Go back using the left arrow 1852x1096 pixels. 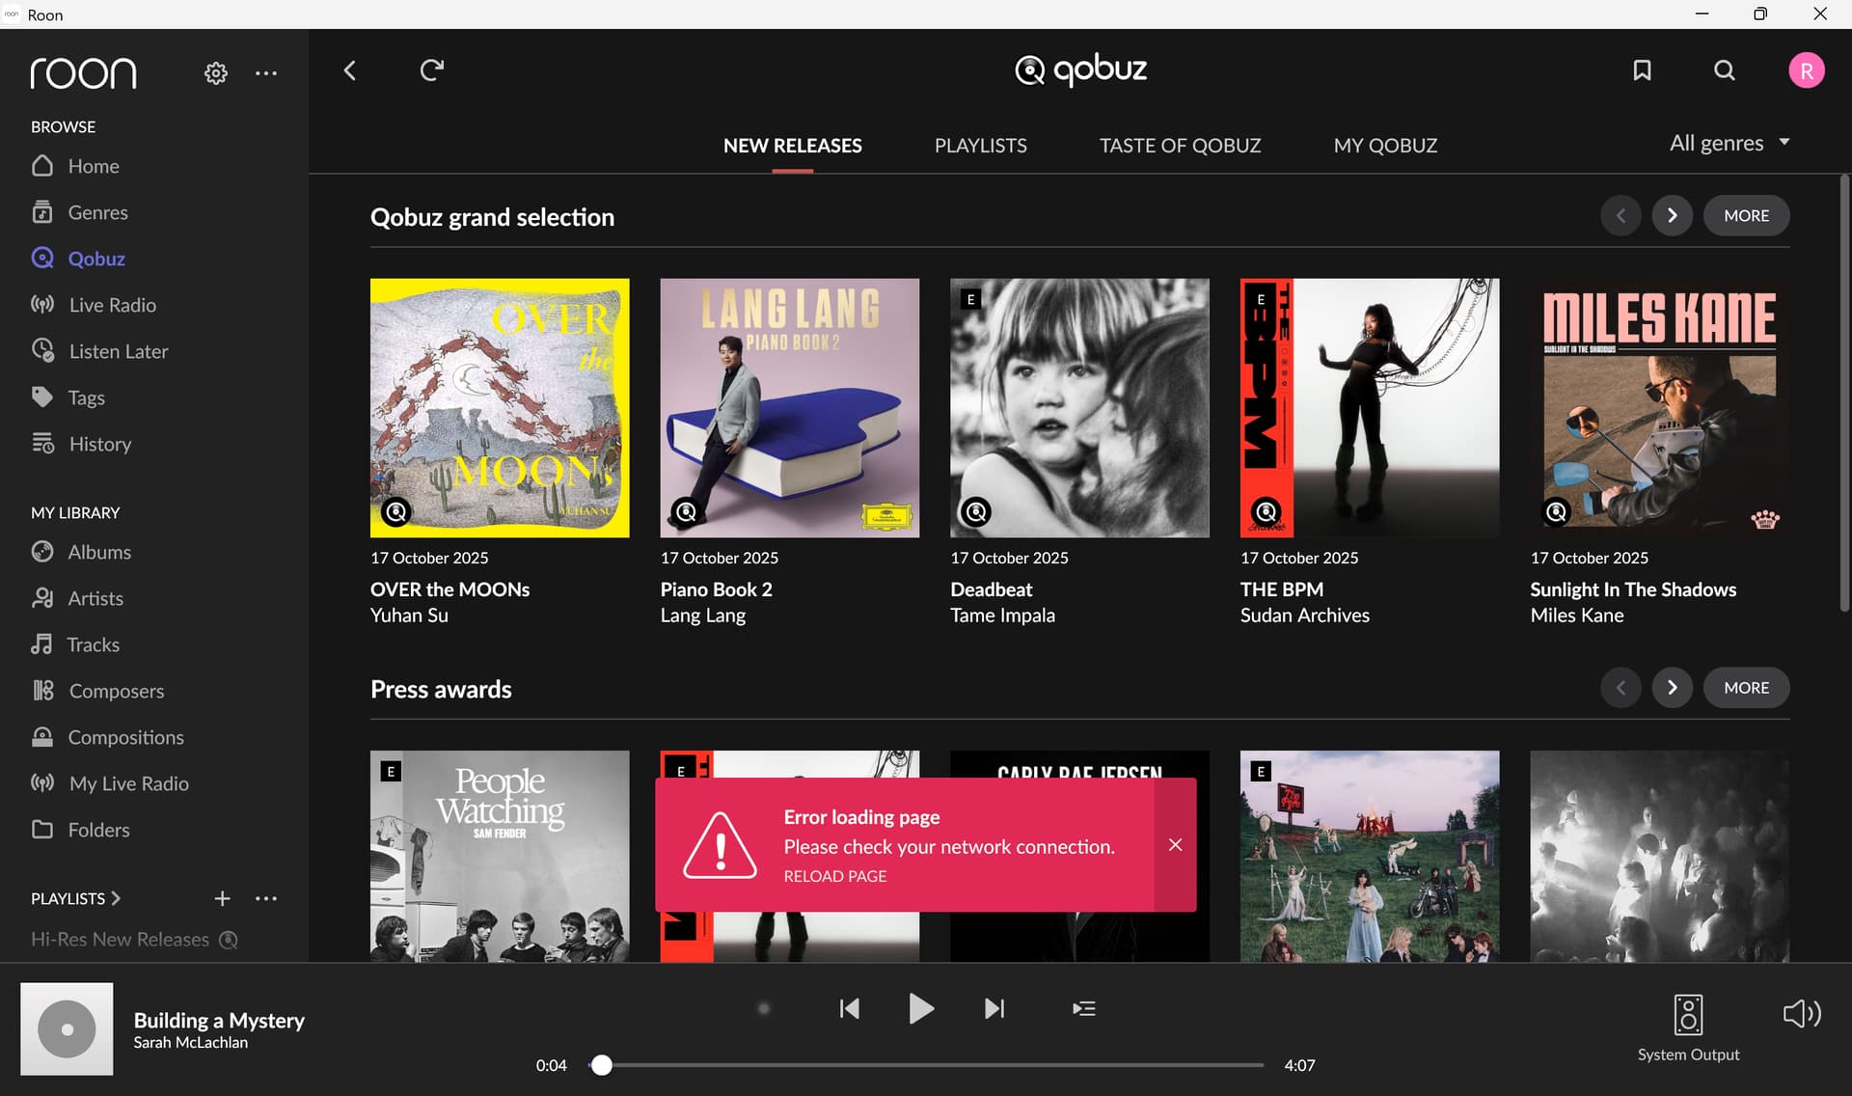click(350, 70)
